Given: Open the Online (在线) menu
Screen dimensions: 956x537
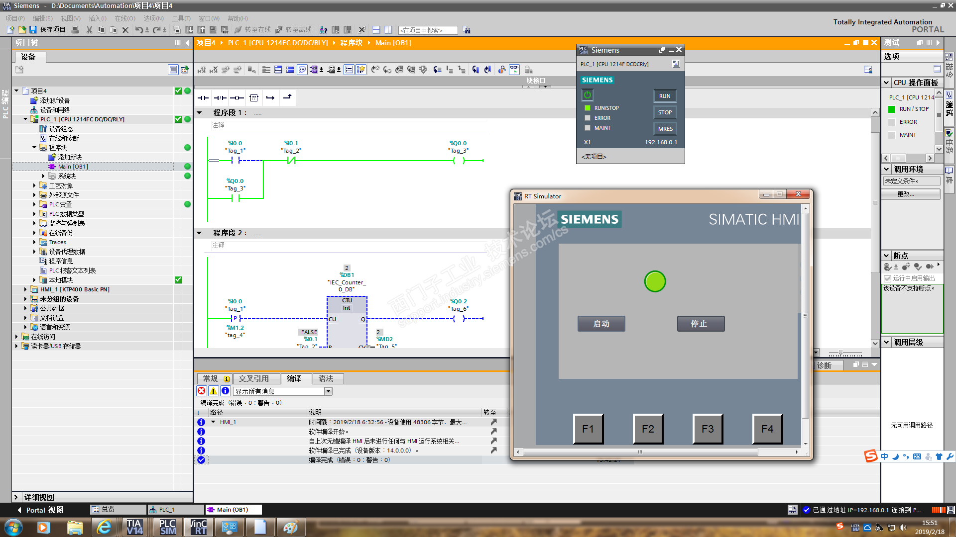Looking at the screenshot, I should (124, 18).
